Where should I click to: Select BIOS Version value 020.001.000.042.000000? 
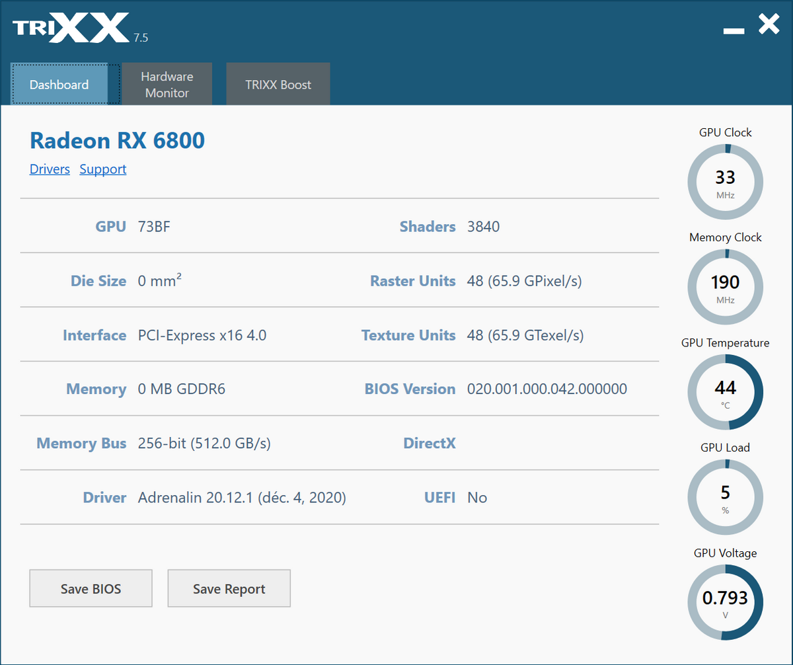coord(547,389)
